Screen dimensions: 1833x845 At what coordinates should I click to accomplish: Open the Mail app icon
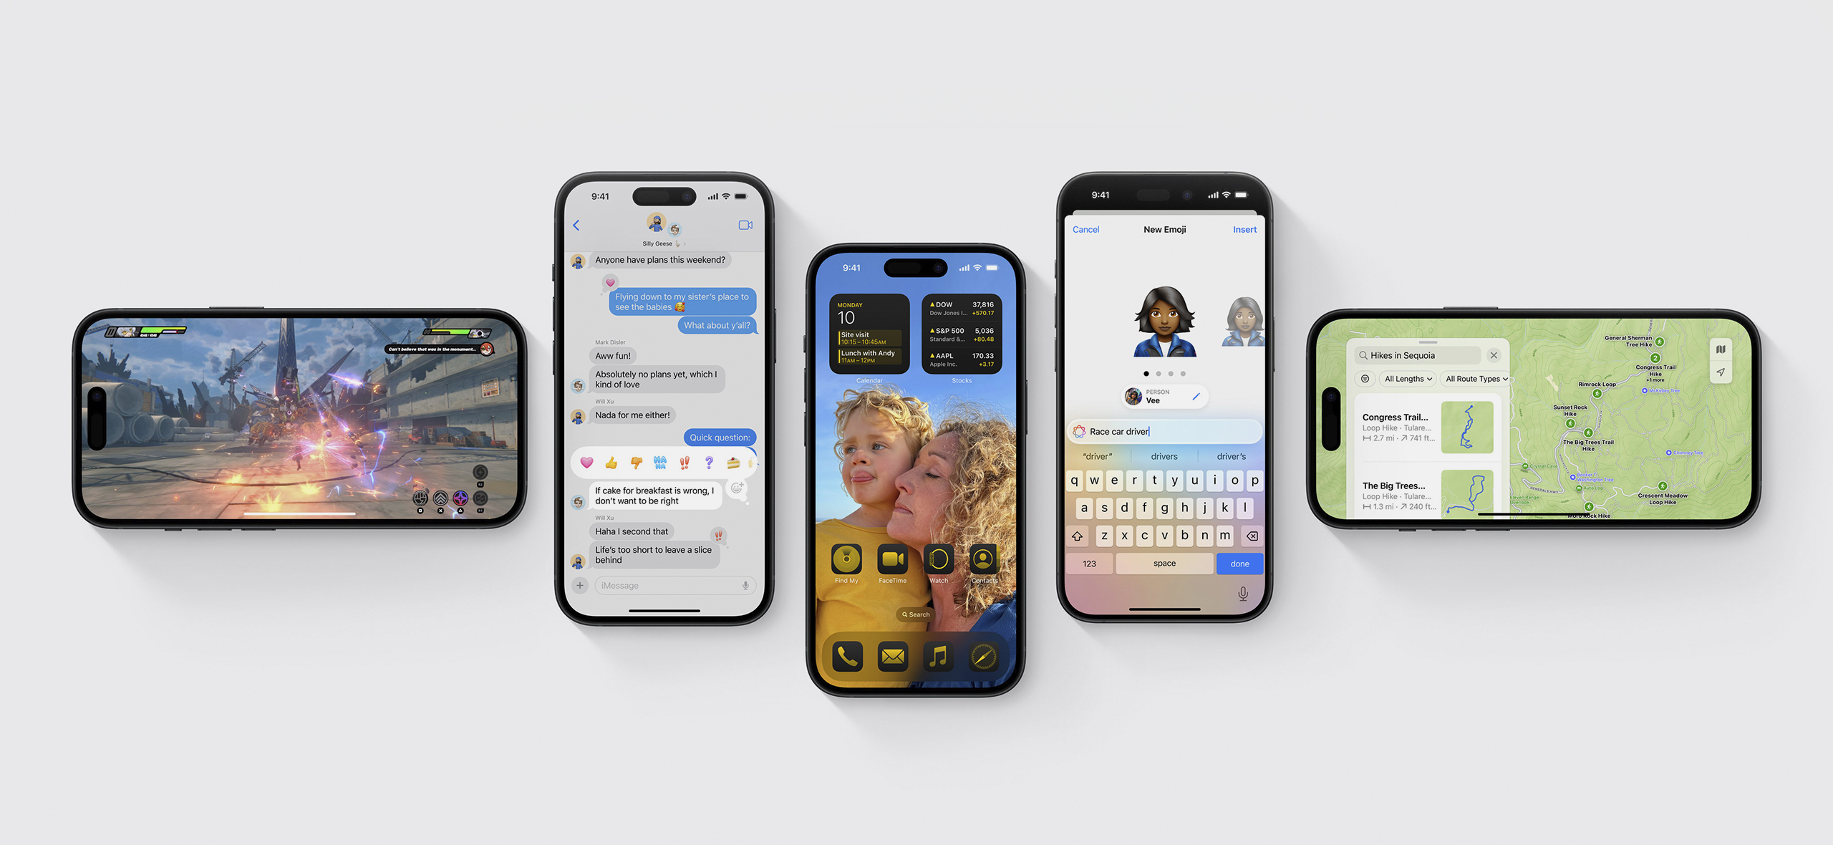[892, 658]
